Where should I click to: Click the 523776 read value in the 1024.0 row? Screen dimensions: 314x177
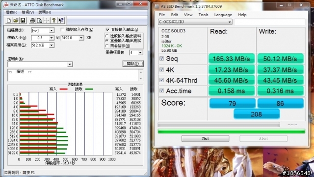(135, 140)
